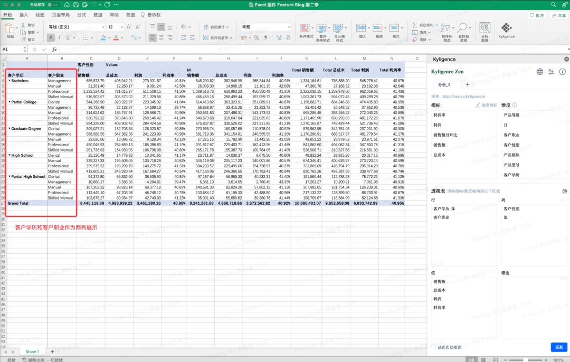Open Kyligence Zen language globe icon
The height and width of the screenshot is (362, 570).
pos(540,71)
